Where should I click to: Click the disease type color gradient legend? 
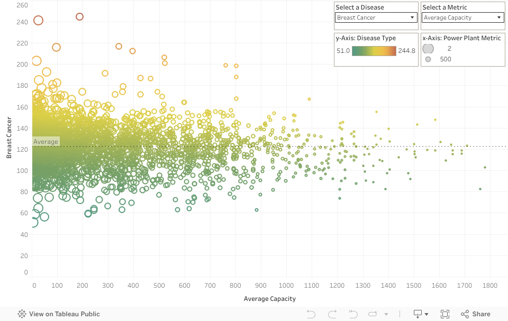[374, 51]
